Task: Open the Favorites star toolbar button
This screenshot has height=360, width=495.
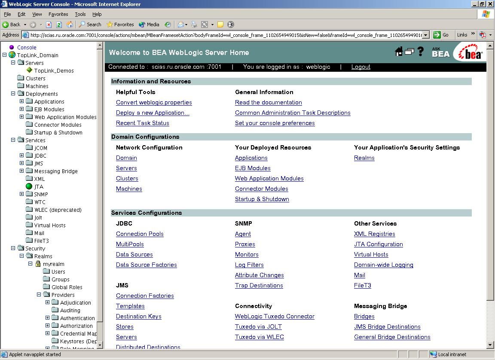Action: 120,24
